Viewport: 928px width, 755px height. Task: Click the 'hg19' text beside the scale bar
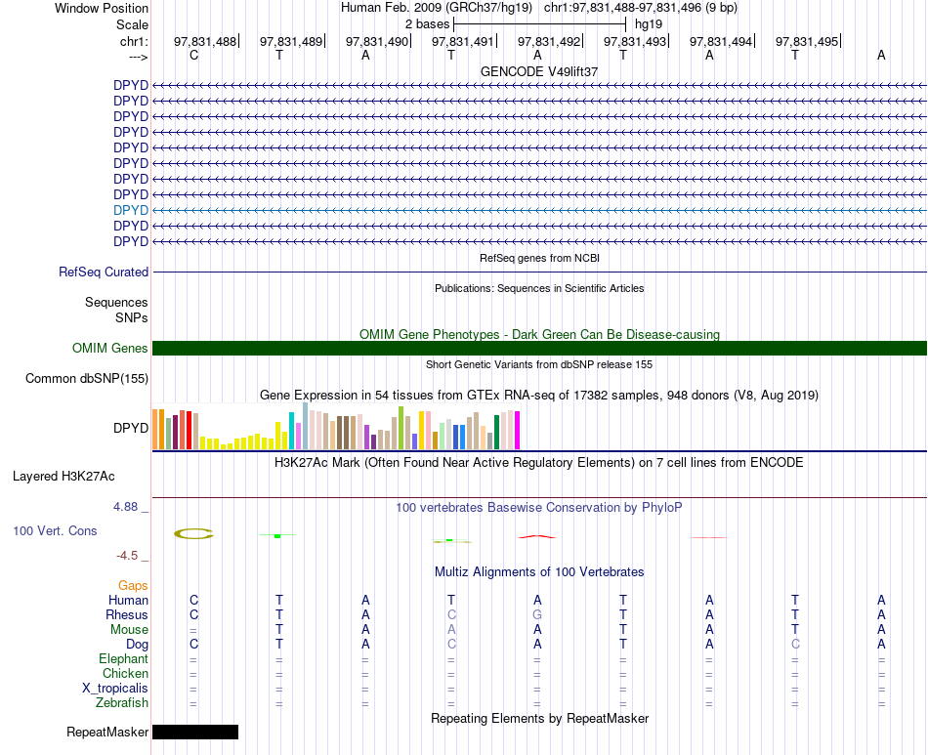[x=649, y=24]
